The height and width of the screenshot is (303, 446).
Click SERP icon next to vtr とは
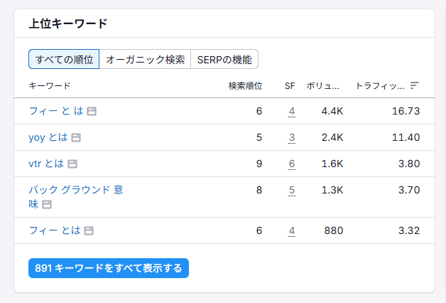(x=72, y=164)
